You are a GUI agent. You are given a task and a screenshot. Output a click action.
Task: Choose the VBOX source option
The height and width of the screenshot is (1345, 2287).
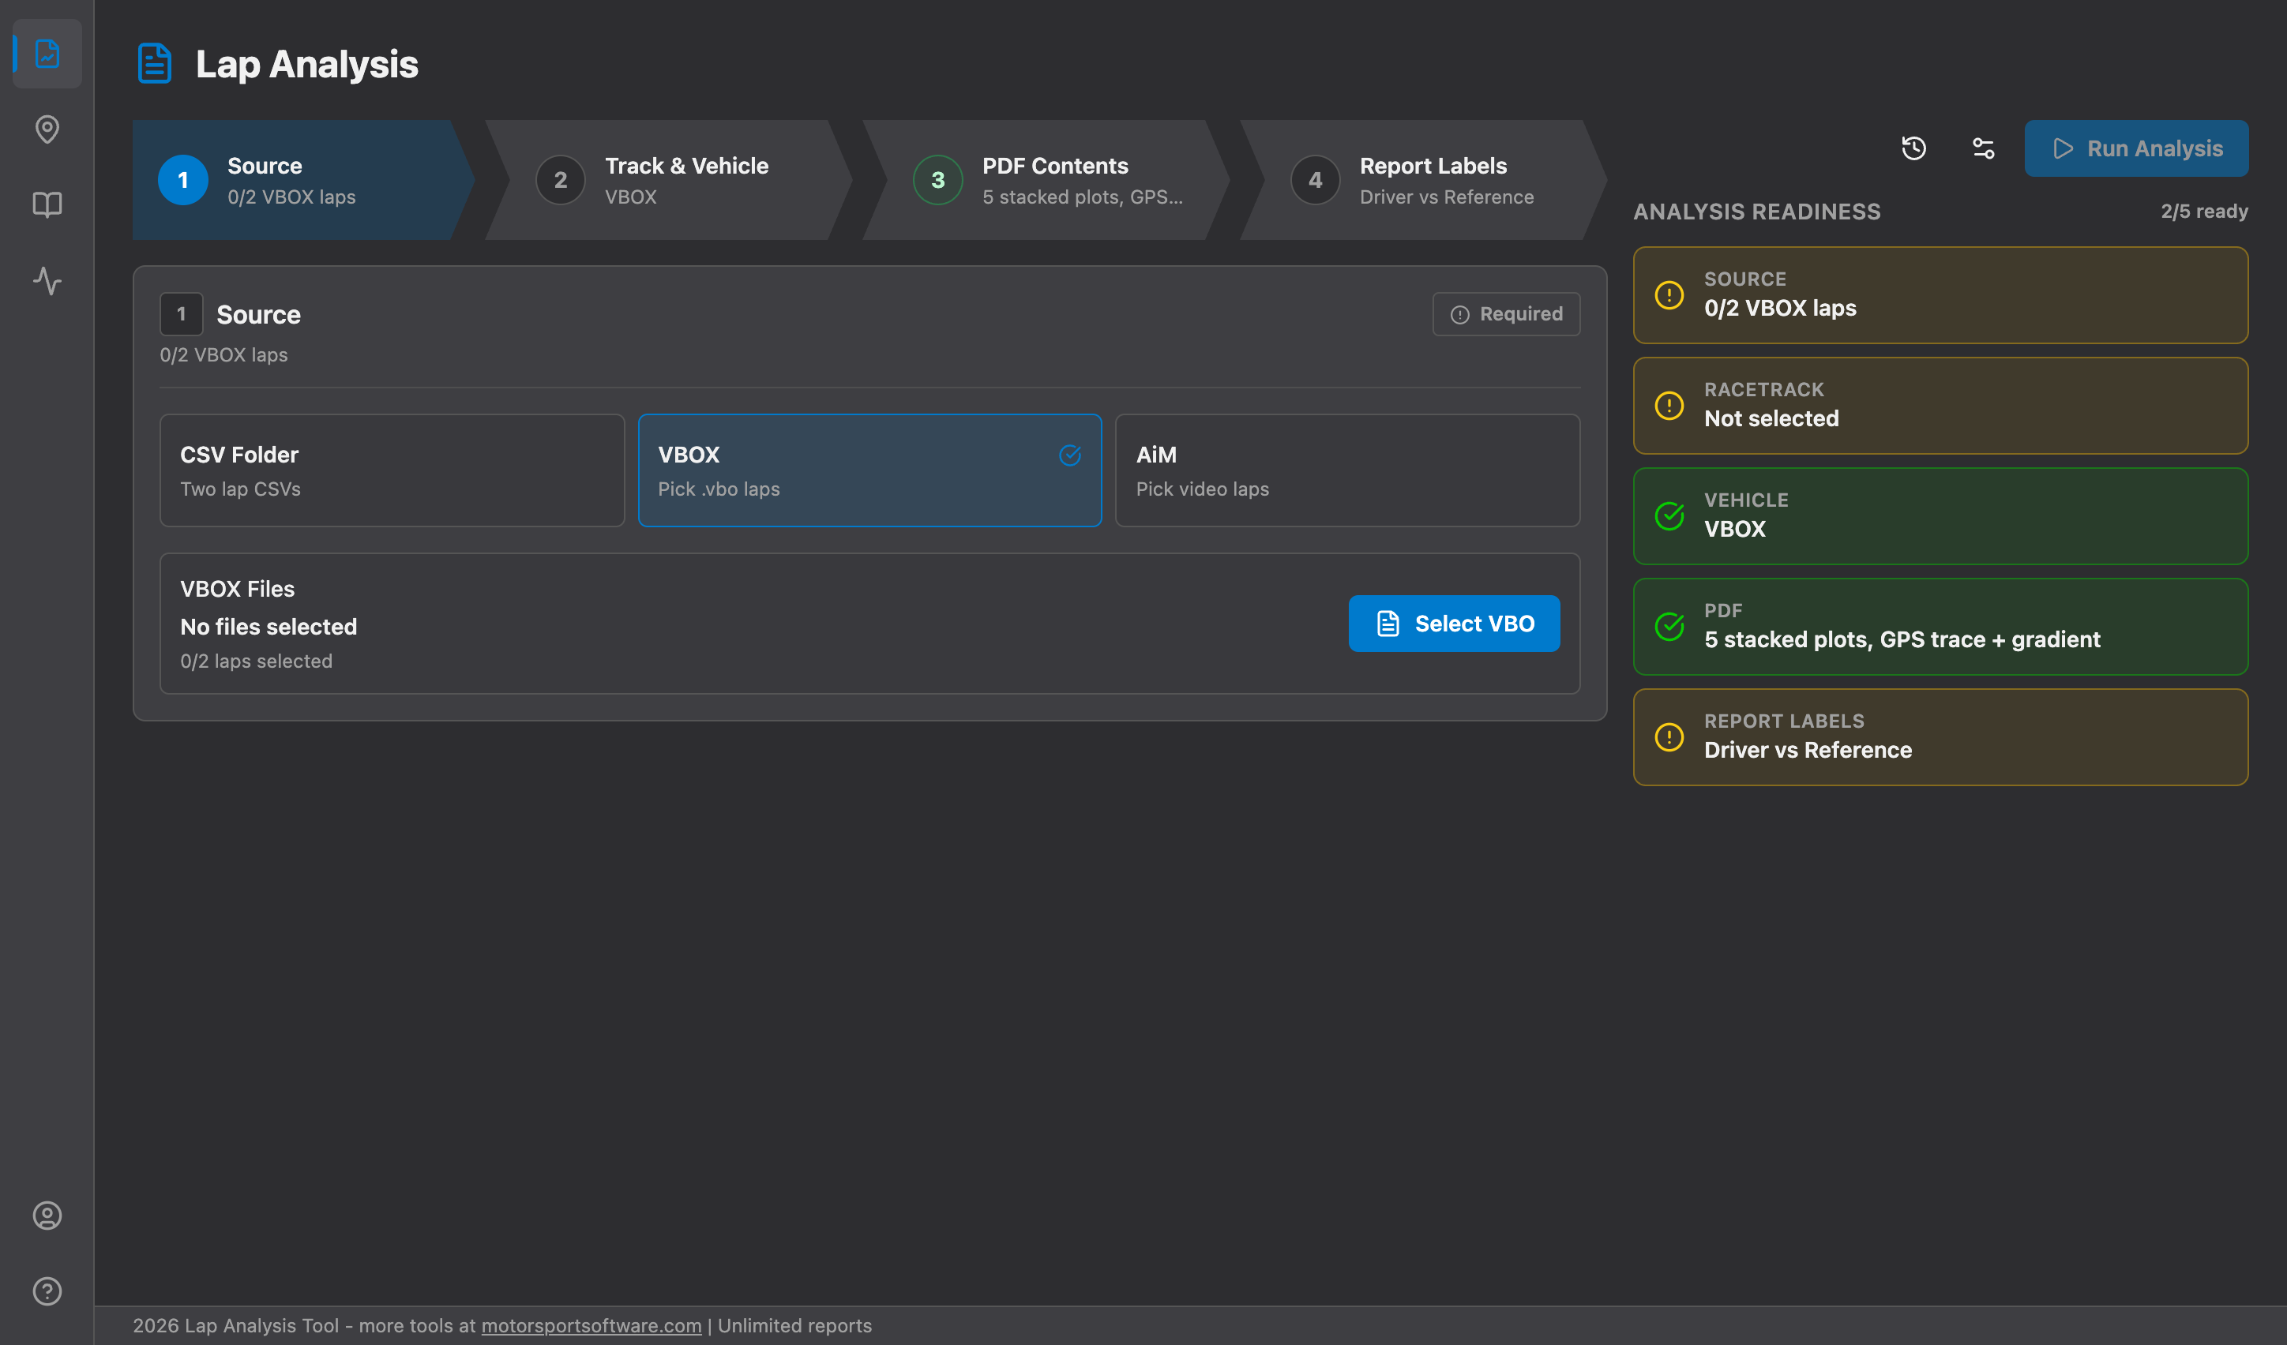coord(869,470)
